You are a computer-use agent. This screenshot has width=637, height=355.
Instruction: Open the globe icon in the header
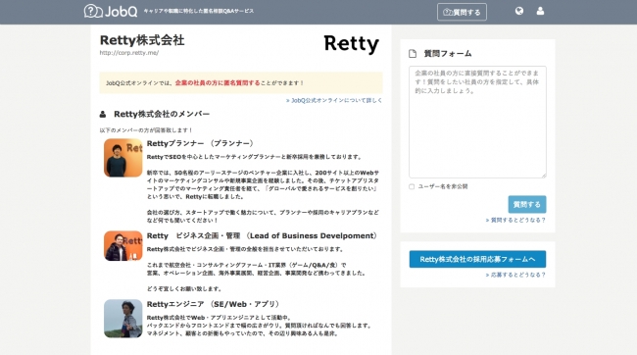518,11
